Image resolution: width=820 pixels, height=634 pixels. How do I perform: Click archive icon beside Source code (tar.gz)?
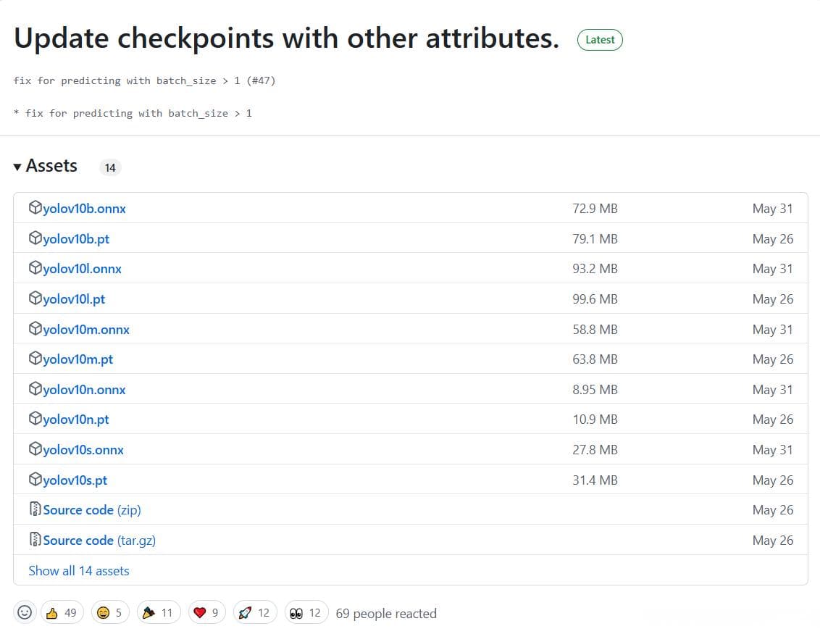(x=35, y=540)
